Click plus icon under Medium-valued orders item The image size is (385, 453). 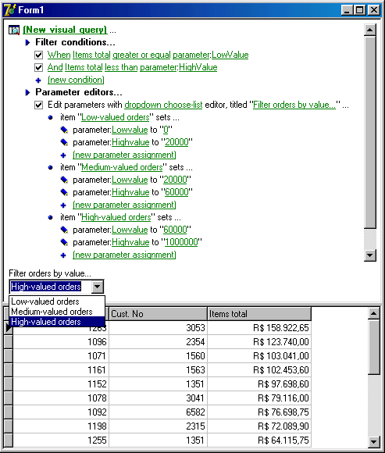click(x=63, y=205)
